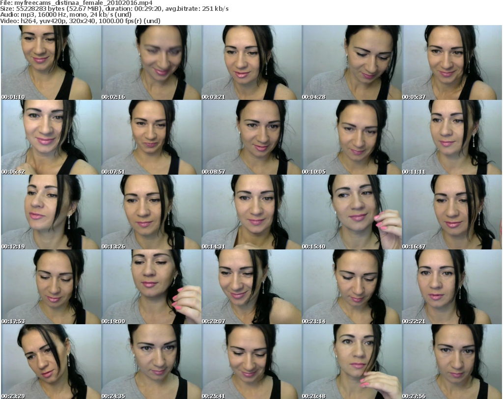This screenshot has width=503, height=399.
Task: Select the frame timestamped 00:08:57
Action: click(x=251, y=137)
